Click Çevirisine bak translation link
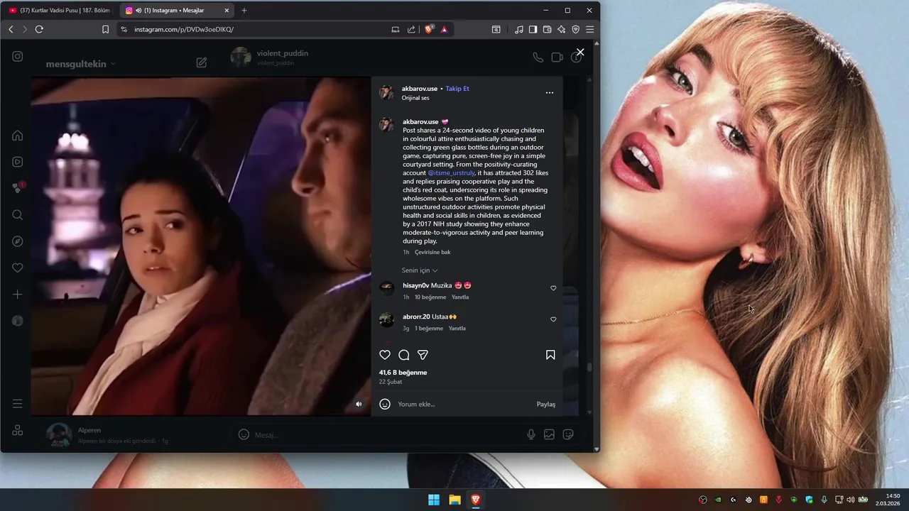 tap(432, 252)
